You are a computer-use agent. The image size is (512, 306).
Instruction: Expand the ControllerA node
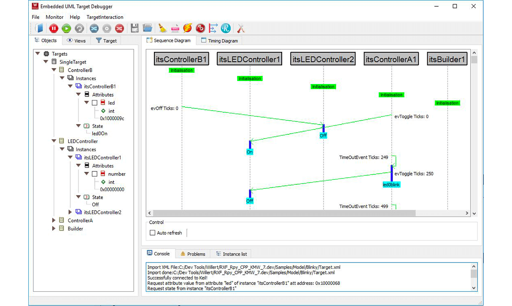point(54,220)
